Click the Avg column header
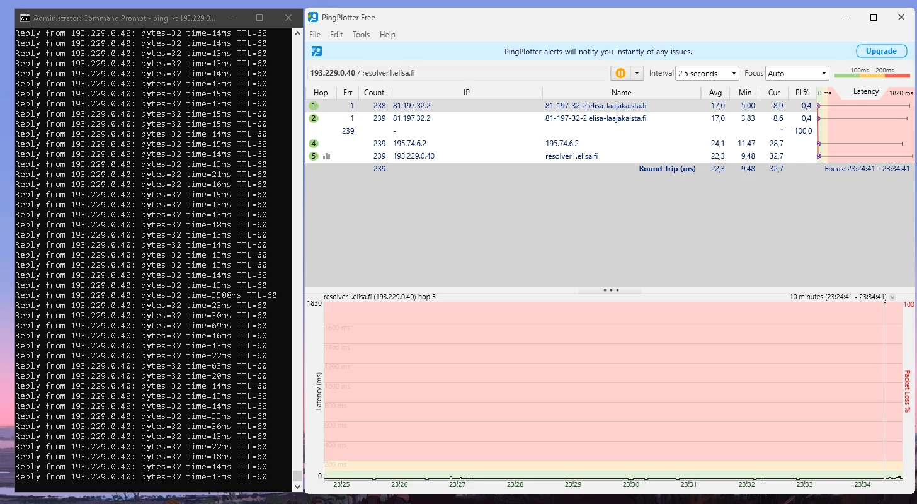Screen dimensions: 917x504 [715, 93]
